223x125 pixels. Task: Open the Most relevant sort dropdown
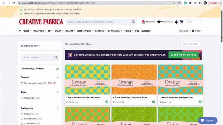(x=191, y=44)
